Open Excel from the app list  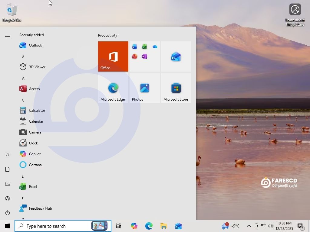[x=33, y=187]
